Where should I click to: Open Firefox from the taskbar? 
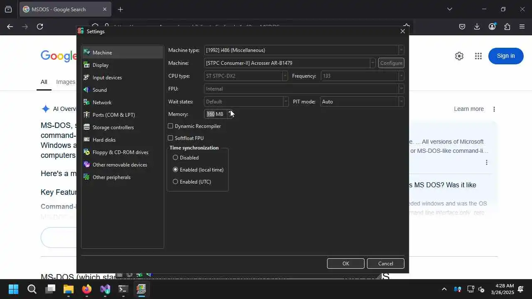pyautogui.click(x=86, y=289)
